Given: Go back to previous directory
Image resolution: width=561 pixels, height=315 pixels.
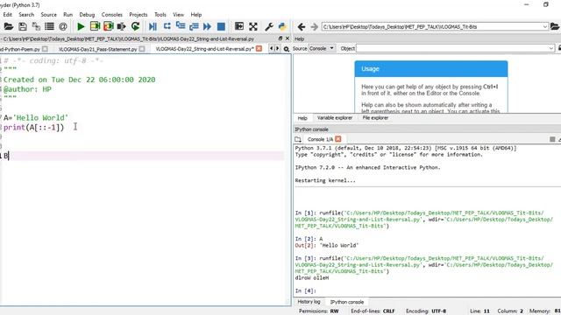Looking at the screenshot, I should point(302,27).
